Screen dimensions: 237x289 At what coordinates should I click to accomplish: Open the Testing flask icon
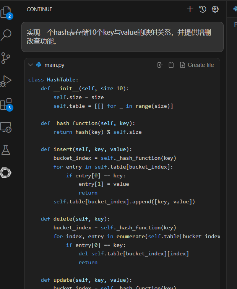(x=6, y=150)
